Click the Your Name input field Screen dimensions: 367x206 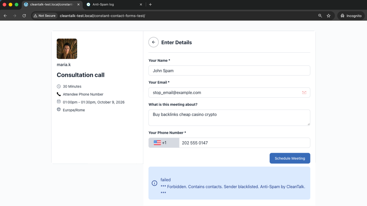tap(229, 70)
